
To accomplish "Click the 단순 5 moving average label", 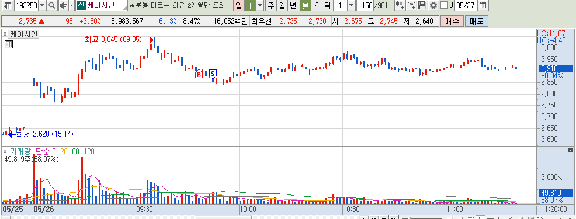I will (x=46, y=151).
